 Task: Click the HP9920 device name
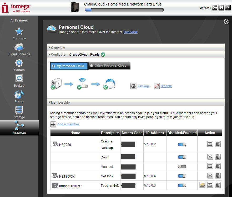(x=65, y=145)
